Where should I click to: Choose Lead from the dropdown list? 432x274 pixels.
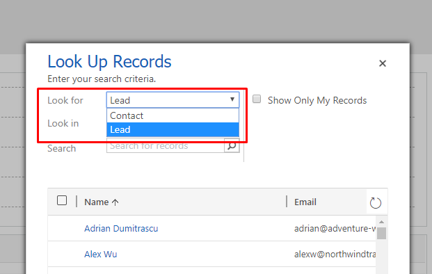tap(173, 129)
